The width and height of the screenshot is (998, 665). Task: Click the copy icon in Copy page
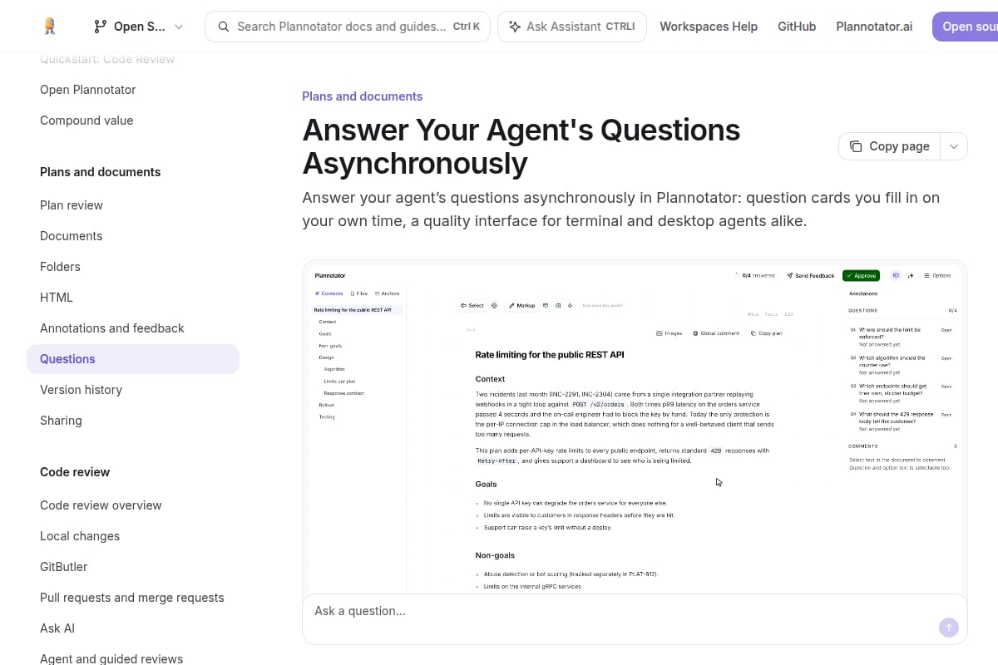click(x=856, y=146)
